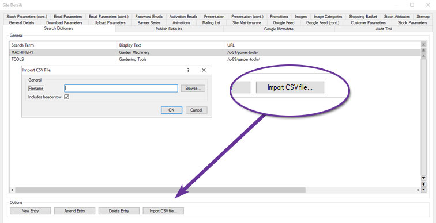
Task: Open the Email Parameters (cont.) tab
Action: [108, 17]
